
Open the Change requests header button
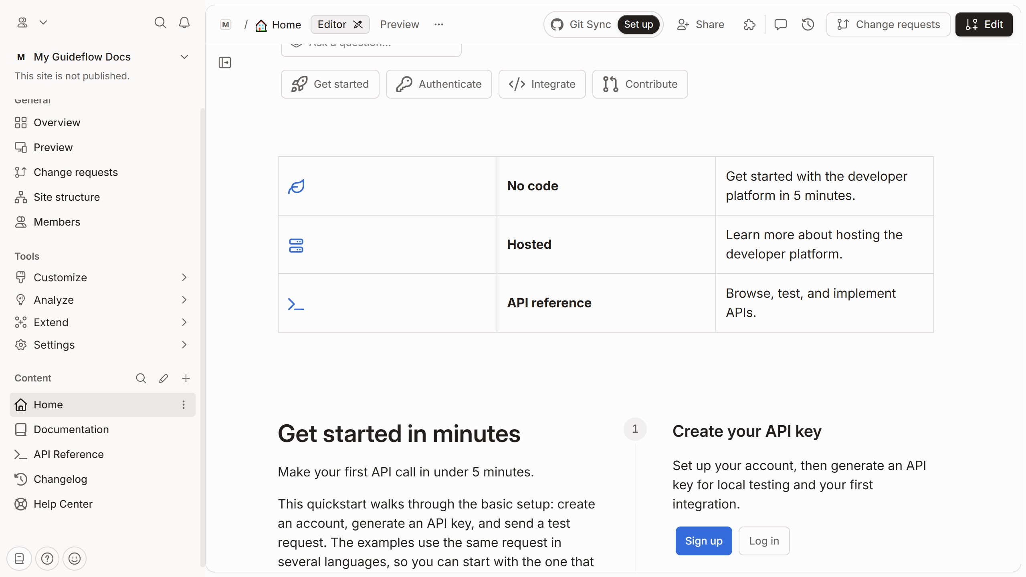click(x=888, y=24)
